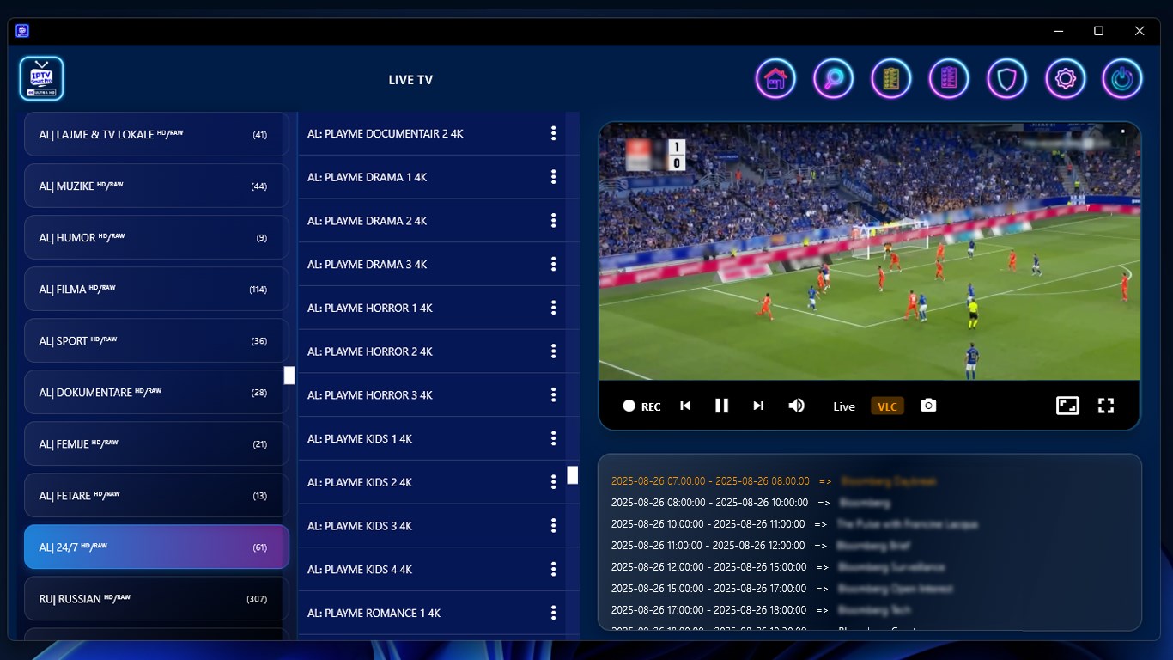This screenshot has width=1173, height=660.
Task: Mute the audio with the speaker icon
Action: point(796,405)
